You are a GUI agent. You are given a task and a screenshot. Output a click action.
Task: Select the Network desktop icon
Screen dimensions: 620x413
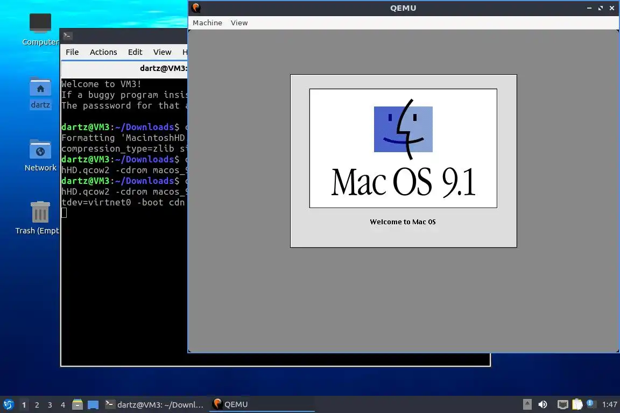click(40, 155)
